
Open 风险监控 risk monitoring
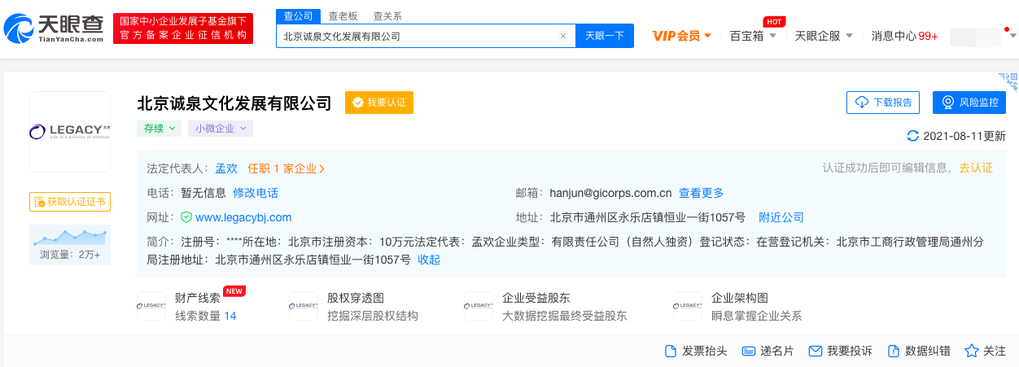click(969, 103)
